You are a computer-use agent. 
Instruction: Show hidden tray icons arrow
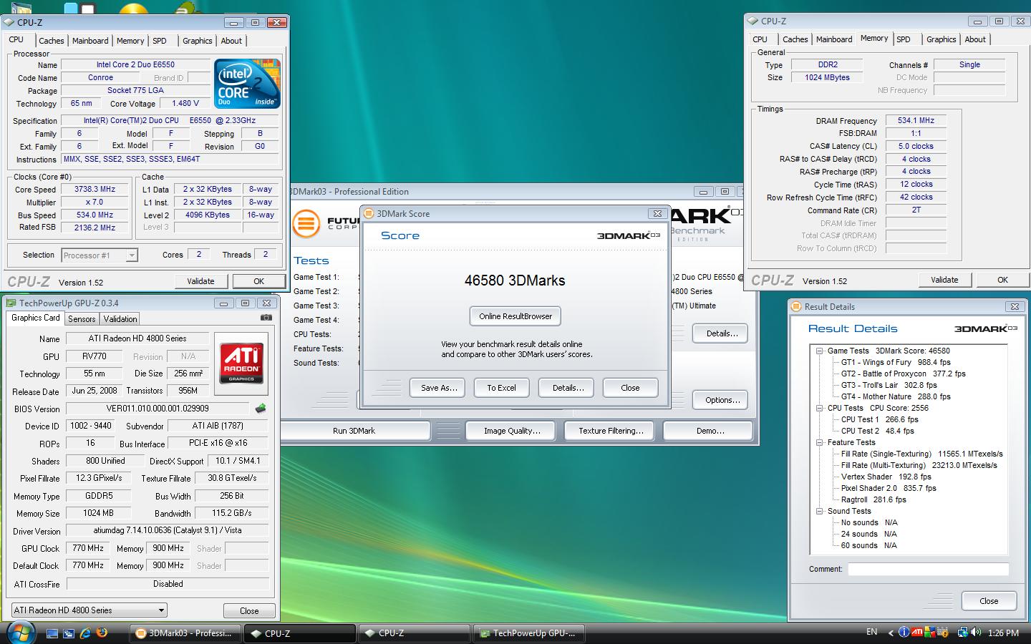click(x=891, y=633)
